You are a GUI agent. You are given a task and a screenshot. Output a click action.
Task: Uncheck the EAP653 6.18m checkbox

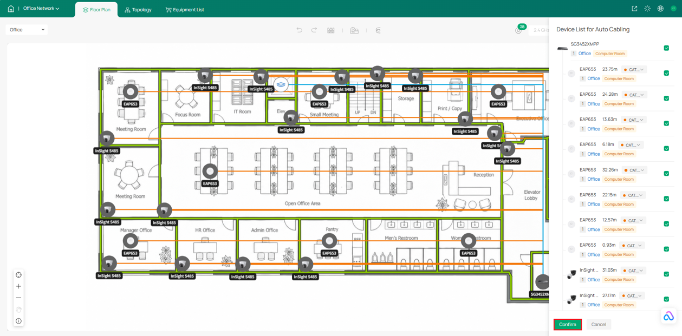(666, 148)
